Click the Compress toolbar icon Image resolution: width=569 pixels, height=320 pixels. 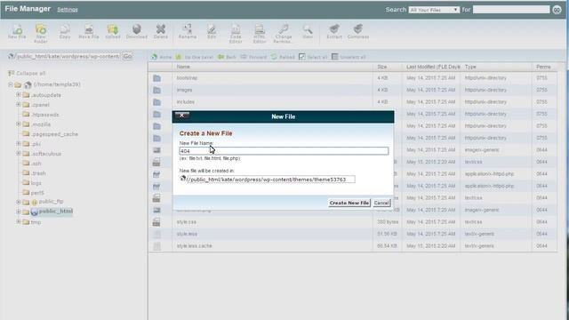click(358, 32)
